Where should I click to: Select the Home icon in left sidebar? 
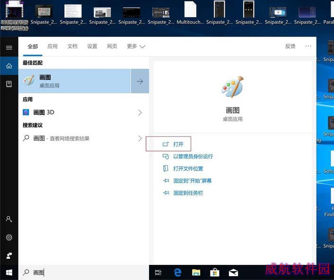click(9, 66)
